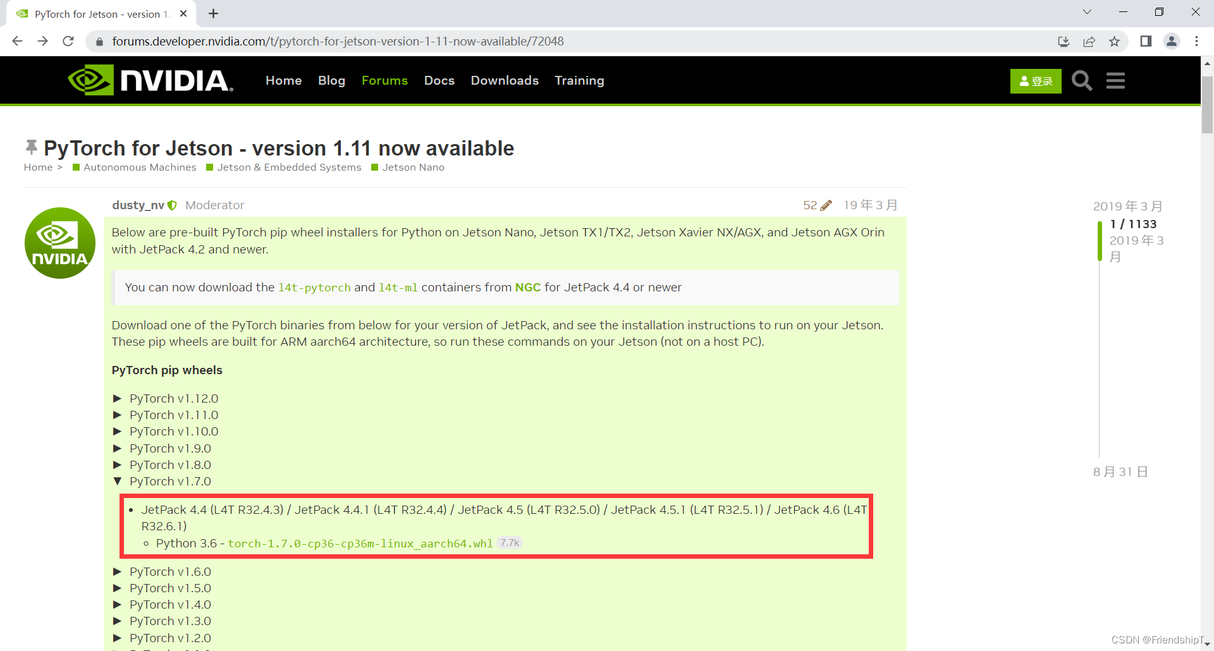Image resolution: width=1214 pixels, height=651 pixels.
Task: Click the green timeline scroller handle
Action: tap(1100, 241)
